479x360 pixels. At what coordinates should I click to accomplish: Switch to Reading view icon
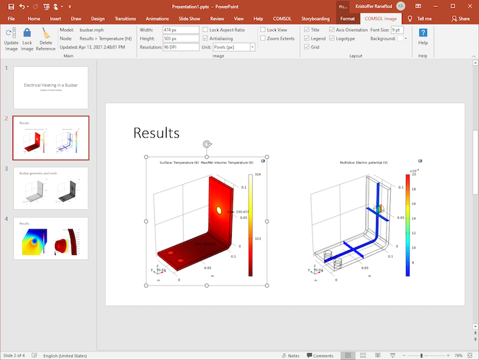click(x=378, y=355)
